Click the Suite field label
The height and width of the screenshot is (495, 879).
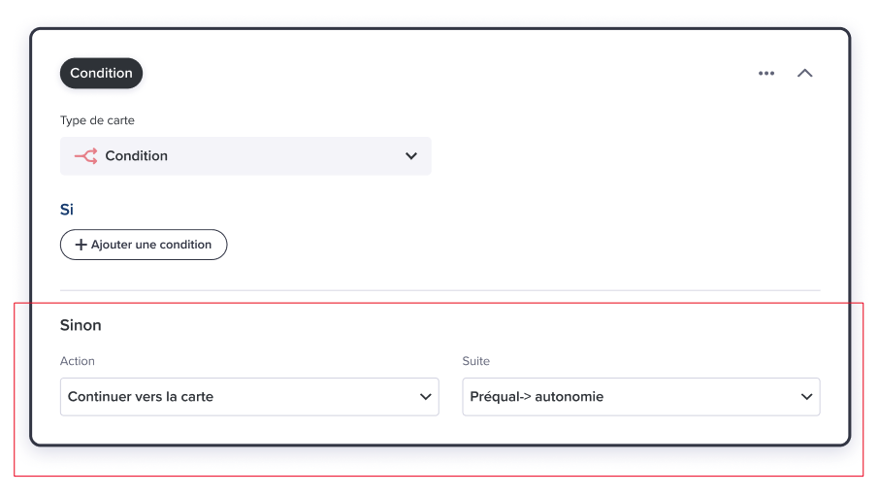(476, 361)
